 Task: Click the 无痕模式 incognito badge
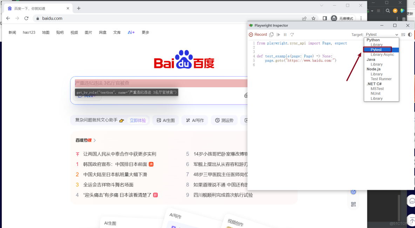(343, 18)
